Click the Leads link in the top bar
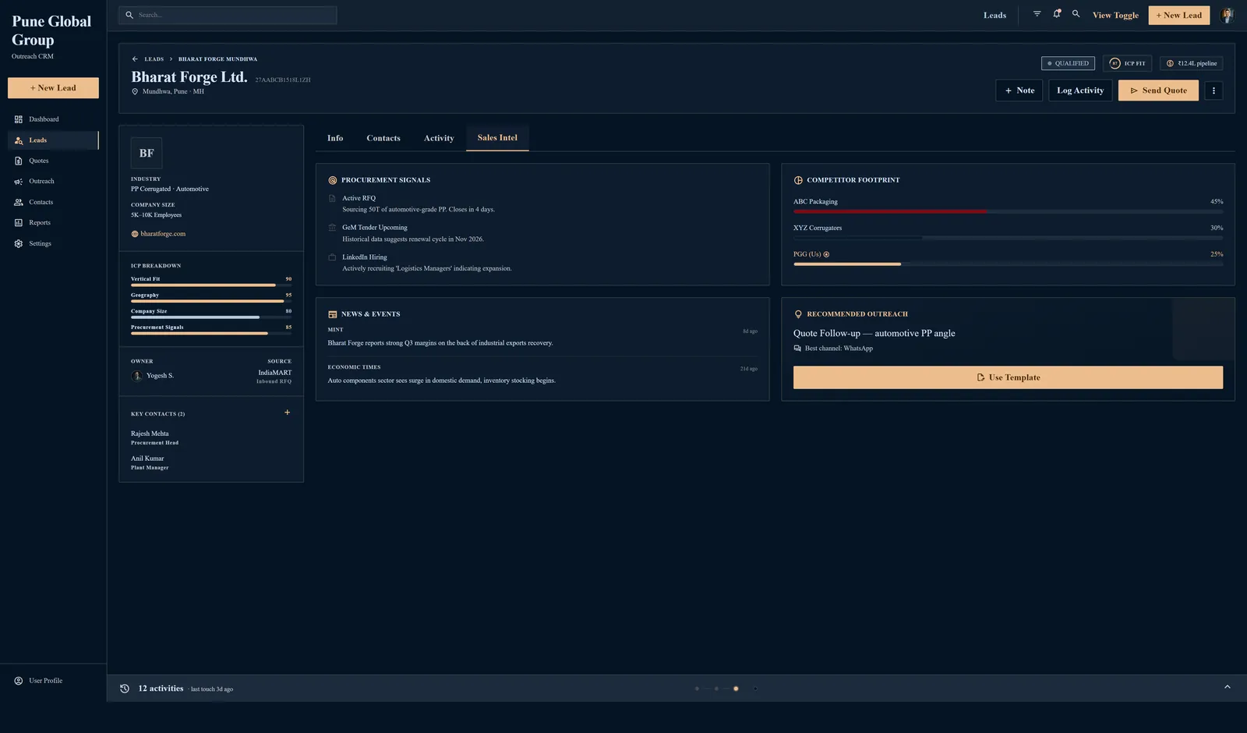The width and height of the screenshot is (1247, 733). pos(994,15)
